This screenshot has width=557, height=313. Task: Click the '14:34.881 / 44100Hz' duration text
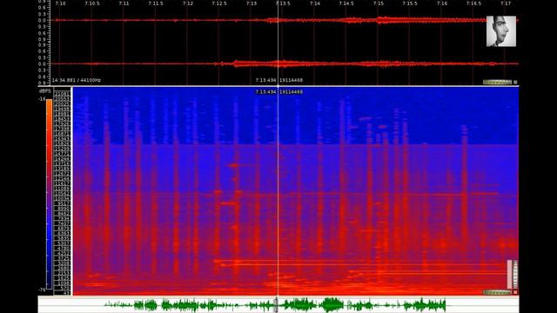[x=76, y=80]
